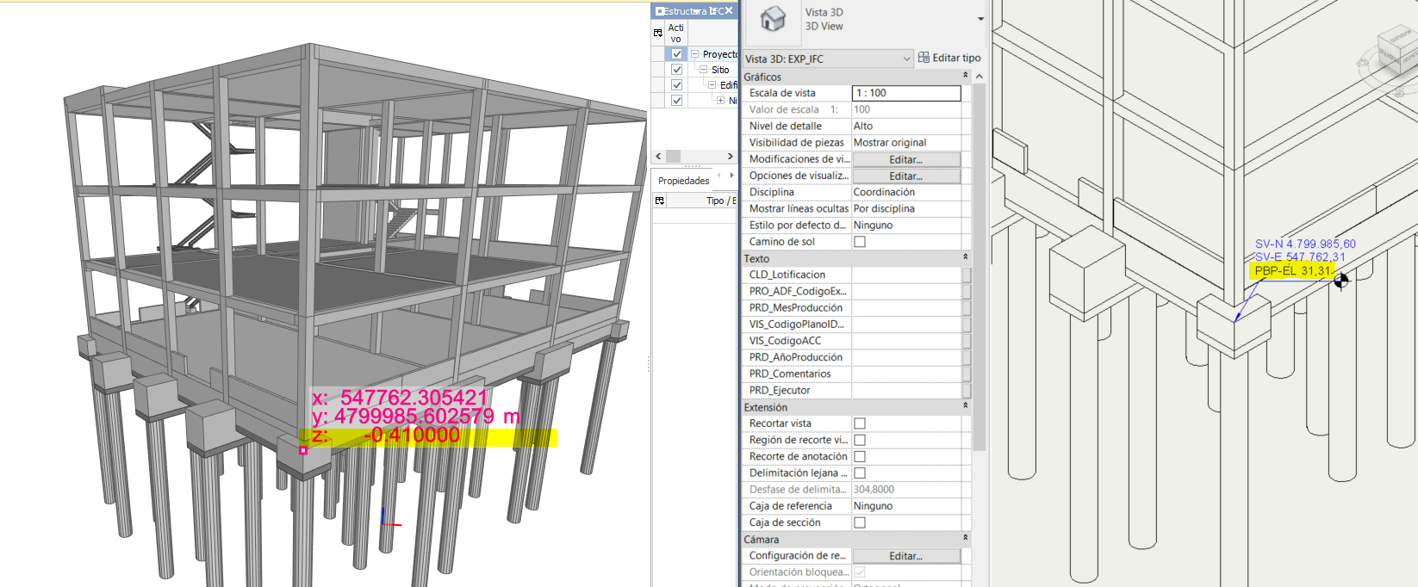Image resolution: width=1418 pixels, height=587 pixels.
Task: Open the type selector dropdown arrow
Action: (x=980, y=19)
